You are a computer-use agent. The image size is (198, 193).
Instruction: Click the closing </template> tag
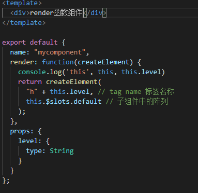pos(24,23)
